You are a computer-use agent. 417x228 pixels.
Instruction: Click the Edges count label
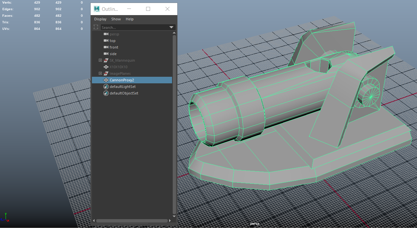pyautogui.click(x=8, y=9)
